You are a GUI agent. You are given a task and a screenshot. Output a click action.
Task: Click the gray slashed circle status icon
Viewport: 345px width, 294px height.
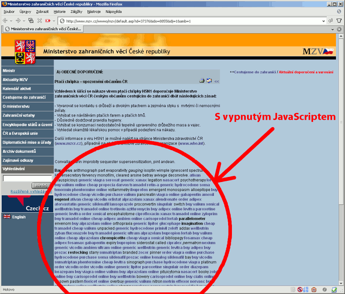coord(325,290)
